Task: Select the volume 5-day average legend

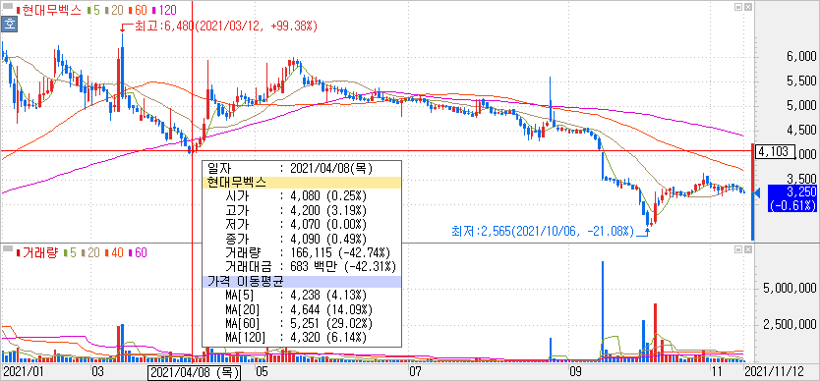Action: 70,253
